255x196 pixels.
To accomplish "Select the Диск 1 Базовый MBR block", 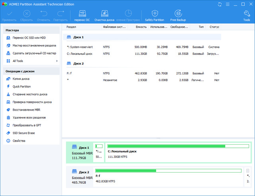I will [80, 153].
